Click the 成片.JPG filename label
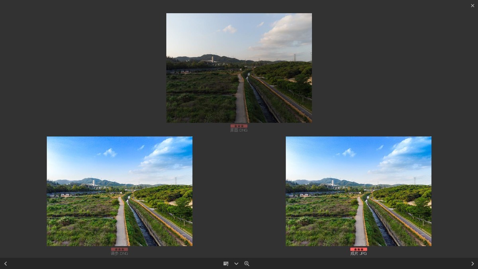 coord(358,253)
